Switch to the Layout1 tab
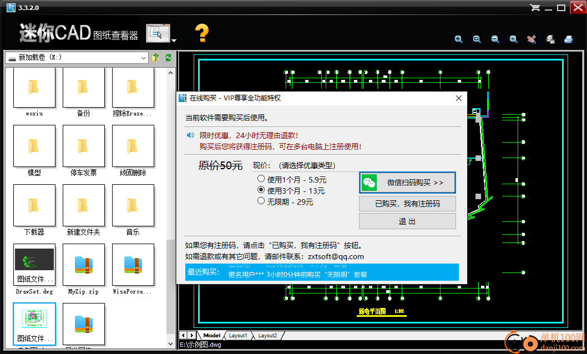 (238, 336)
